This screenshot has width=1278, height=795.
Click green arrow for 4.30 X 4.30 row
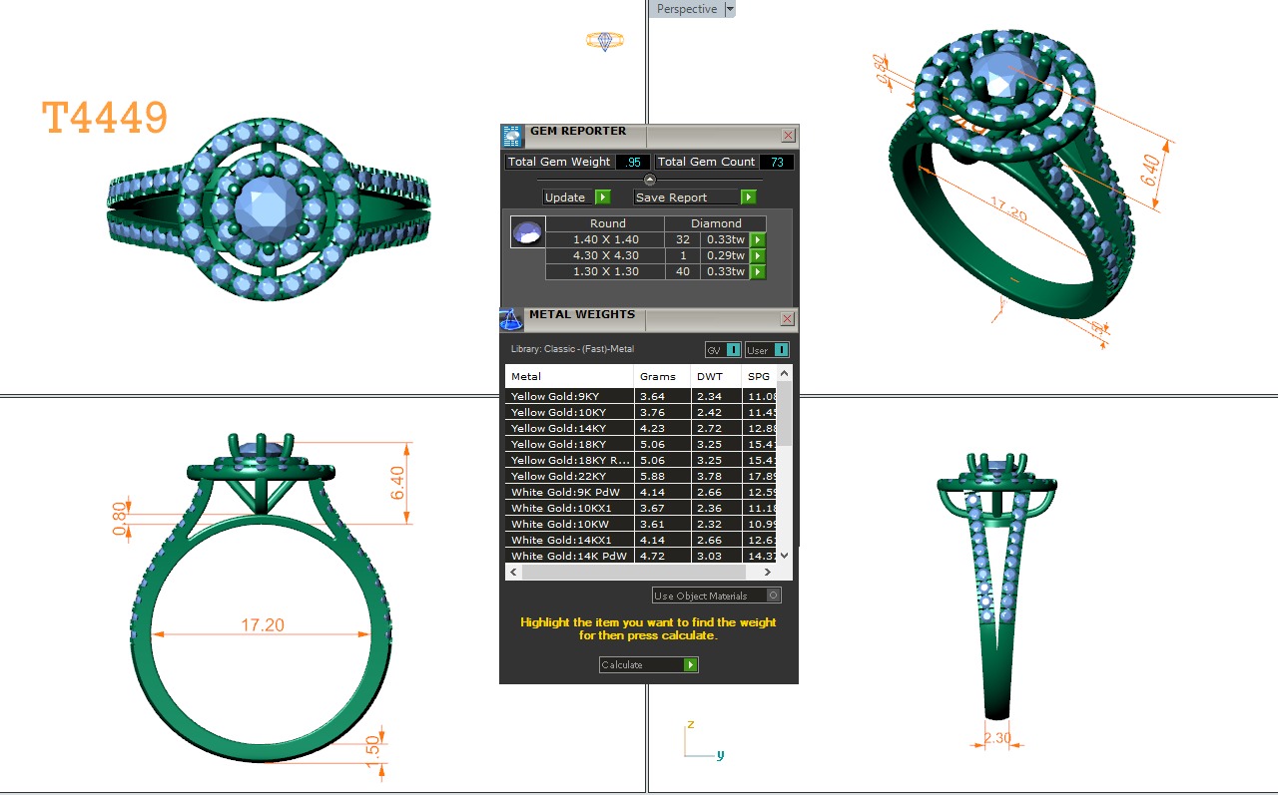pos(758,256)
